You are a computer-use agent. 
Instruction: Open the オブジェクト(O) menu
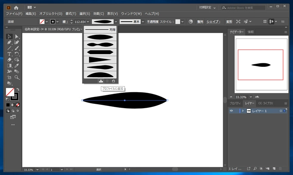coord(51,14)
